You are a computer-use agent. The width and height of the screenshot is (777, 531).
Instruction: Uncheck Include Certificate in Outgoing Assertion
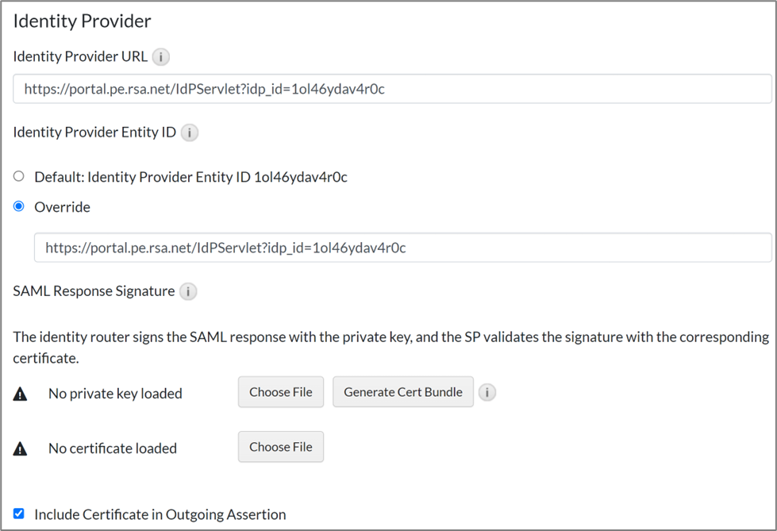tap(18, 514)
